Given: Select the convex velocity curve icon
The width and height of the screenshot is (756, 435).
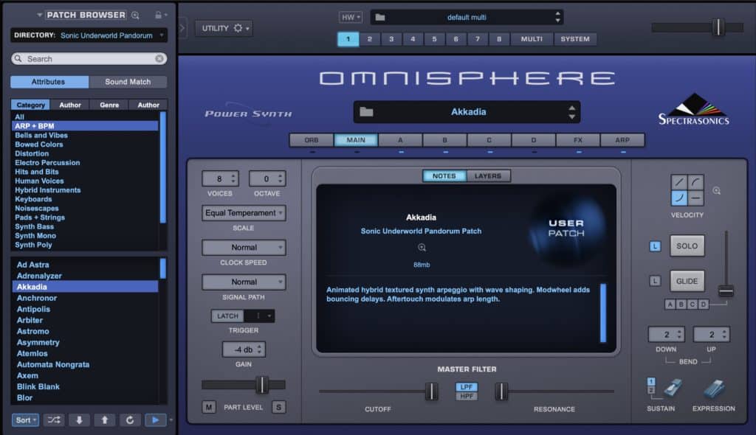Looking at the screenshot, I should tap(695, 182).
